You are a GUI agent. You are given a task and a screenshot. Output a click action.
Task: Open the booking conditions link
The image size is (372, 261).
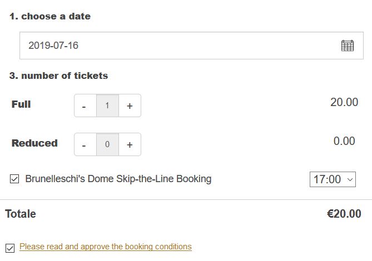click(x=105, y=247)
